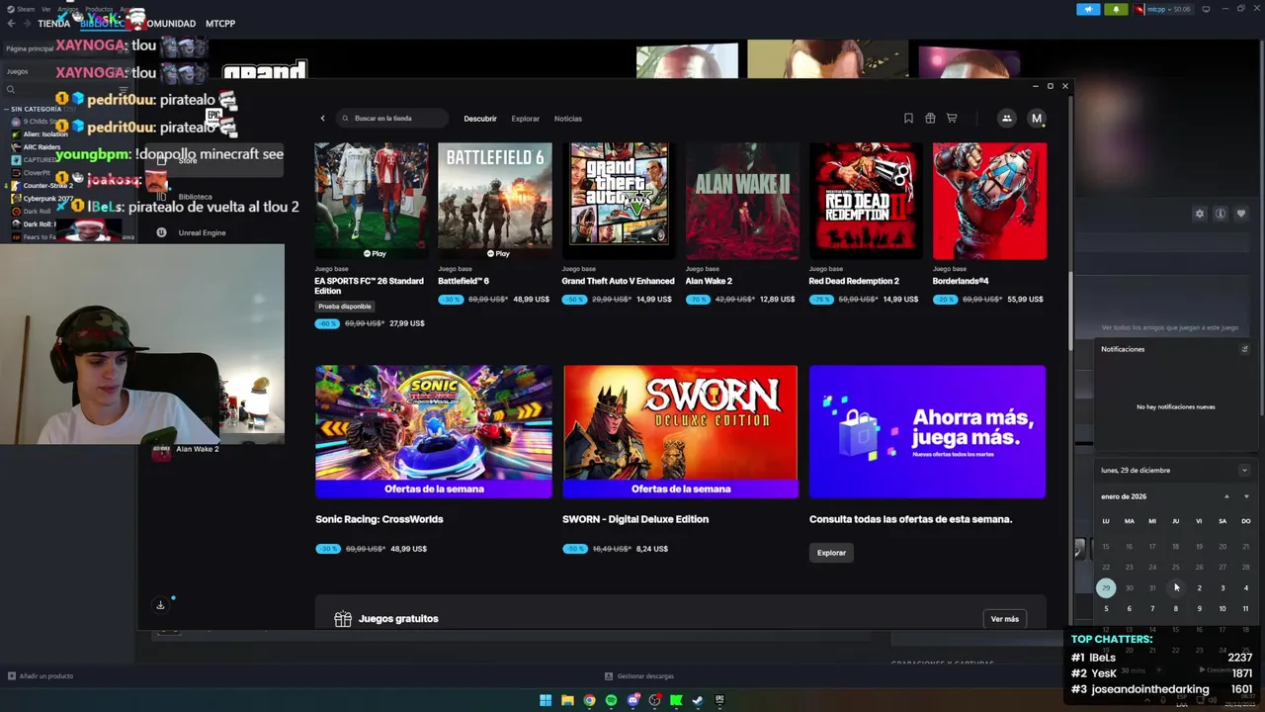The image size is (1265, 712).
Task: Open Sonic Racing CrossWorlds offer banner
Action: tap(434, 432)
